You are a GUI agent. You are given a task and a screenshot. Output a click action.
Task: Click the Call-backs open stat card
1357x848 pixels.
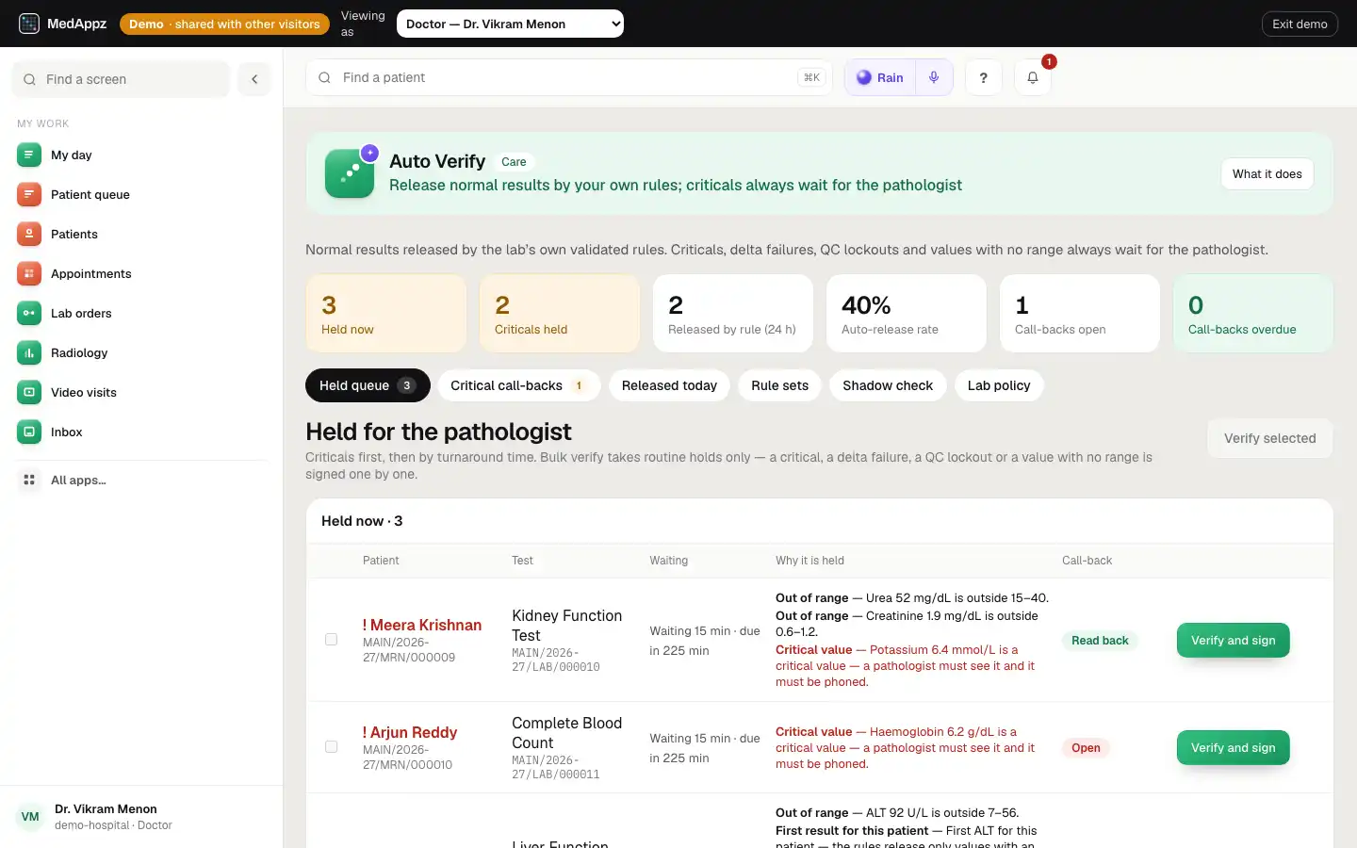pyautogui.click(x=1080, y=314)
